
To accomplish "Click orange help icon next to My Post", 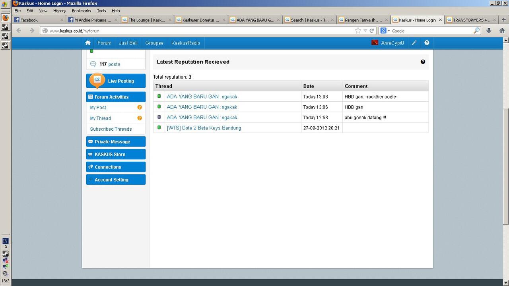I will [140, 107].
